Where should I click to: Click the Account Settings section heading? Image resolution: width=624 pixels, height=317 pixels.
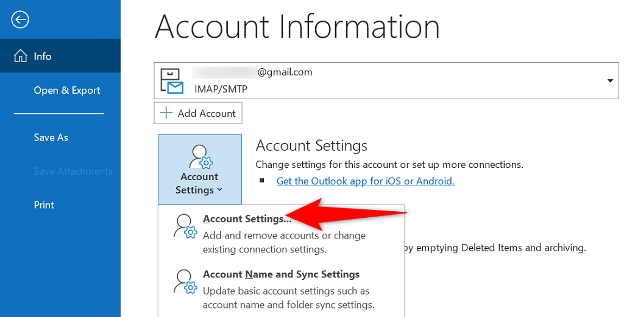[x=311, y=146]
